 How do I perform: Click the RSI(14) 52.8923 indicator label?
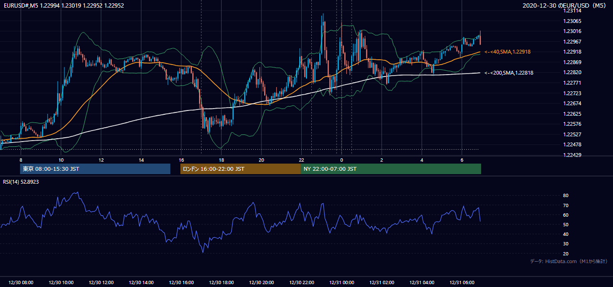click(x=21, y=182)
